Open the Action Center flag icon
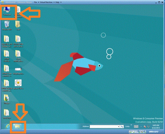This screenshot has height=134, width=165. pos(145,127)
